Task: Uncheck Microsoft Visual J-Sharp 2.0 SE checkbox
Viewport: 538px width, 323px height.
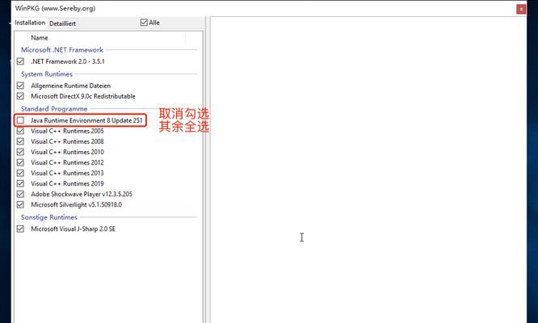Action: 20,229
